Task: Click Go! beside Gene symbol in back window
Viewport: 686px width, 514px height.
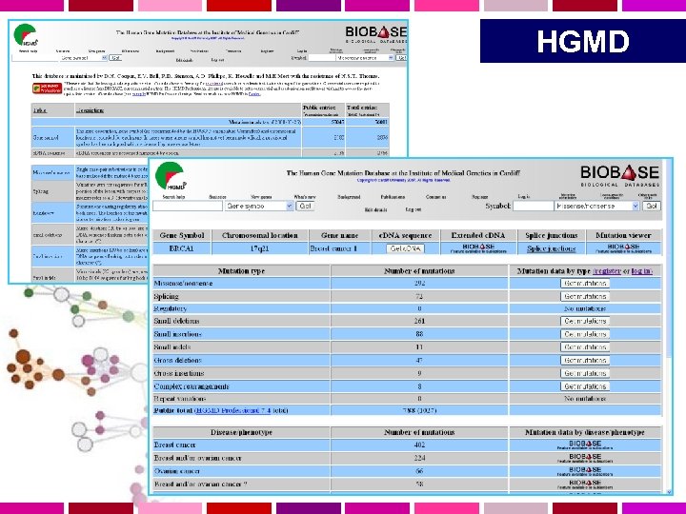Action: (115, 58)
